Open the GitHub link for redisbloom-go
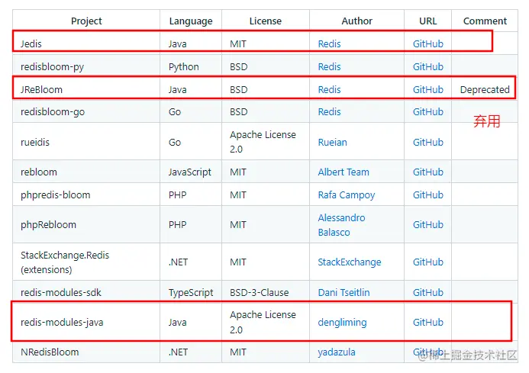 427,112
